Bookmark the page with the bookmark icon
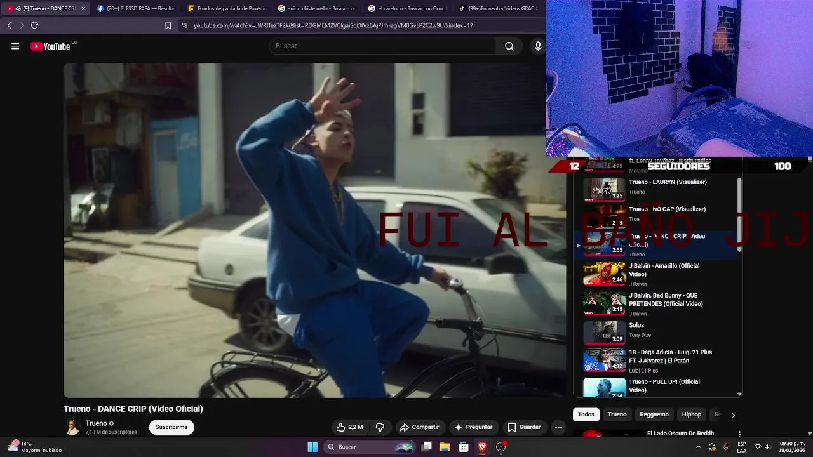This screenshot has height=457, width=813. point(168,25)
